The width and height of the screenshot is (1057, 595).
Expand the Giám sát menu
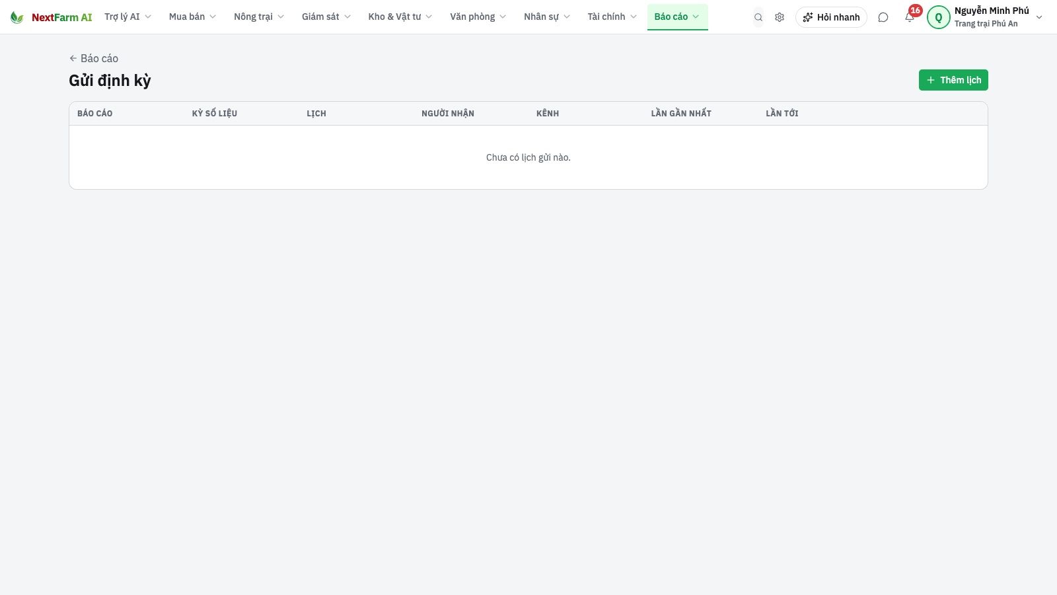point(326,17)
